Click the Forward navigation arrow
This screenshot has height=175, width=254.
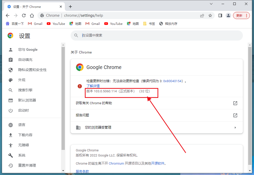tap(16, 15)
